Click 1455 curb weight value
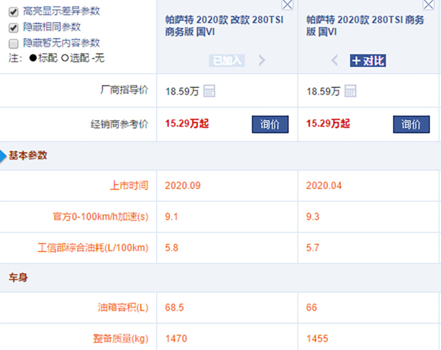This screenshot has height=350, width=441. click(x=317, y=339)
